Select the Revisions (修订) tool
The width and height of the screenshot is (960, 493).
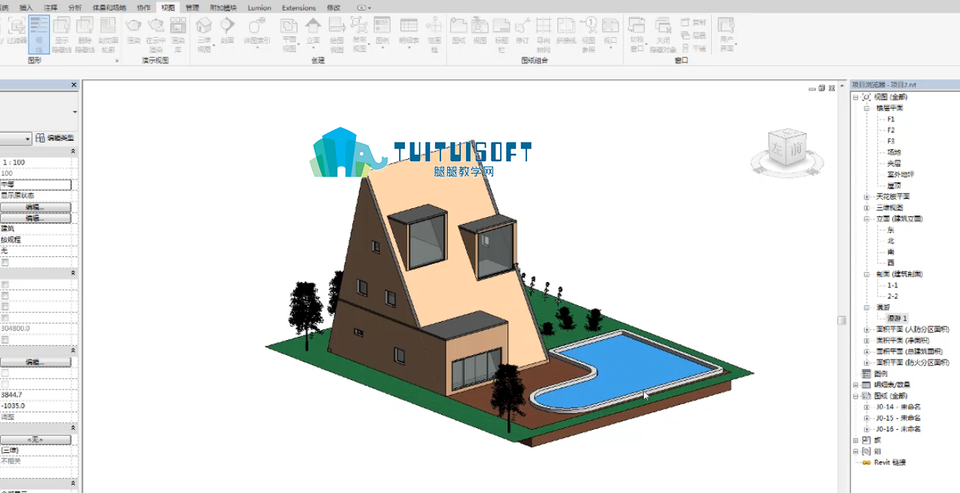[523, 31]
